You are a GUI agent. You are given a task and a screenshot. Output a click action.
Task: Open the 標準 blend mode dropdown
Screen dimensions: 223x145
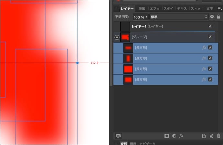pos(178,16)
